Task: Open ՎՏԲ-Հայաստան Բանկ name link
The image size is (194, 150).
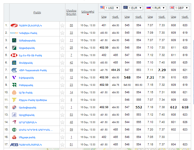Action: [33, 70]
